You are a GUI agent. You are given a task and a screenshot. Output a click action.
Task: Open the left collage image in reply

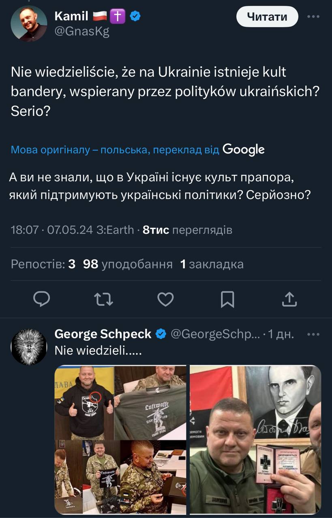[x=120, y=439]
